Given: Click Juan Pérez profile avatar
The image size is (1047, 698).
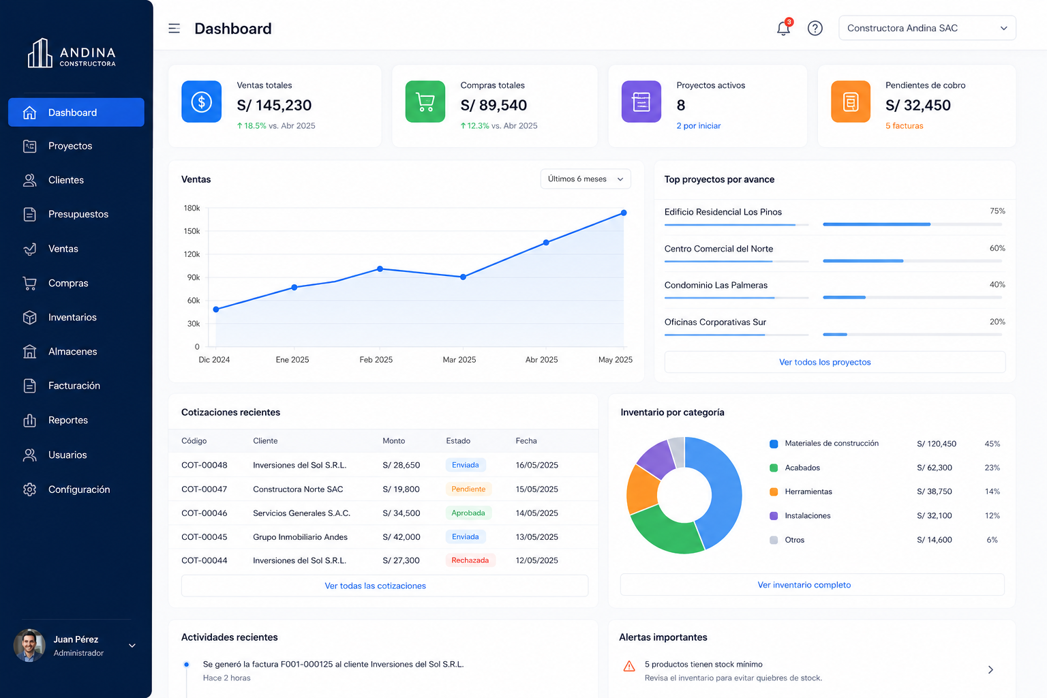Looking at the screenshot, I should pos(29,645).
